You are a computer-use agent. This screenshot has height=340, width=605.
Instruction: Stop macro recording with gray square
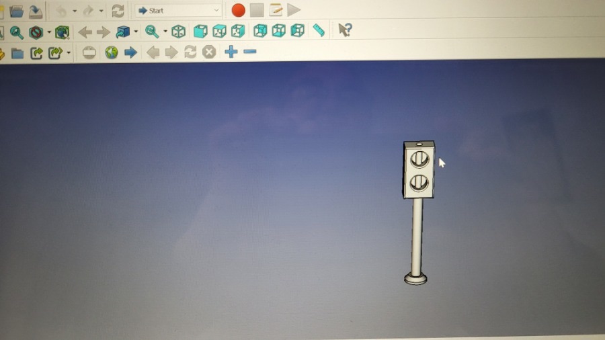click(257, 10)
